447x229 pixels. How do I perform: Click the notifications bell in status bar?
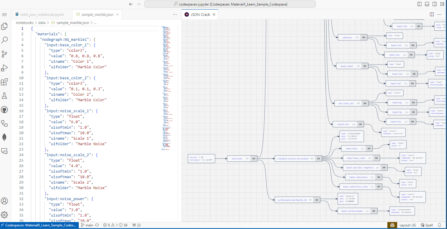tap(440, 225)
